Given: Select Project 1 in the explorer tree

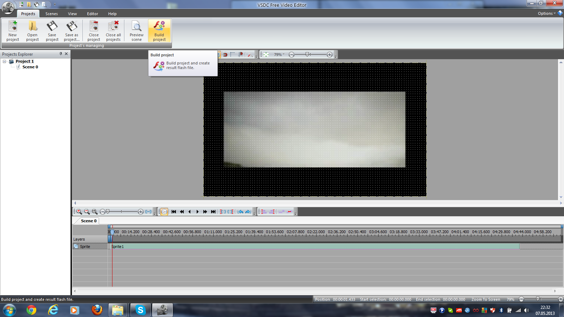Looking at the screenshot, I should (x=25, y=61).
